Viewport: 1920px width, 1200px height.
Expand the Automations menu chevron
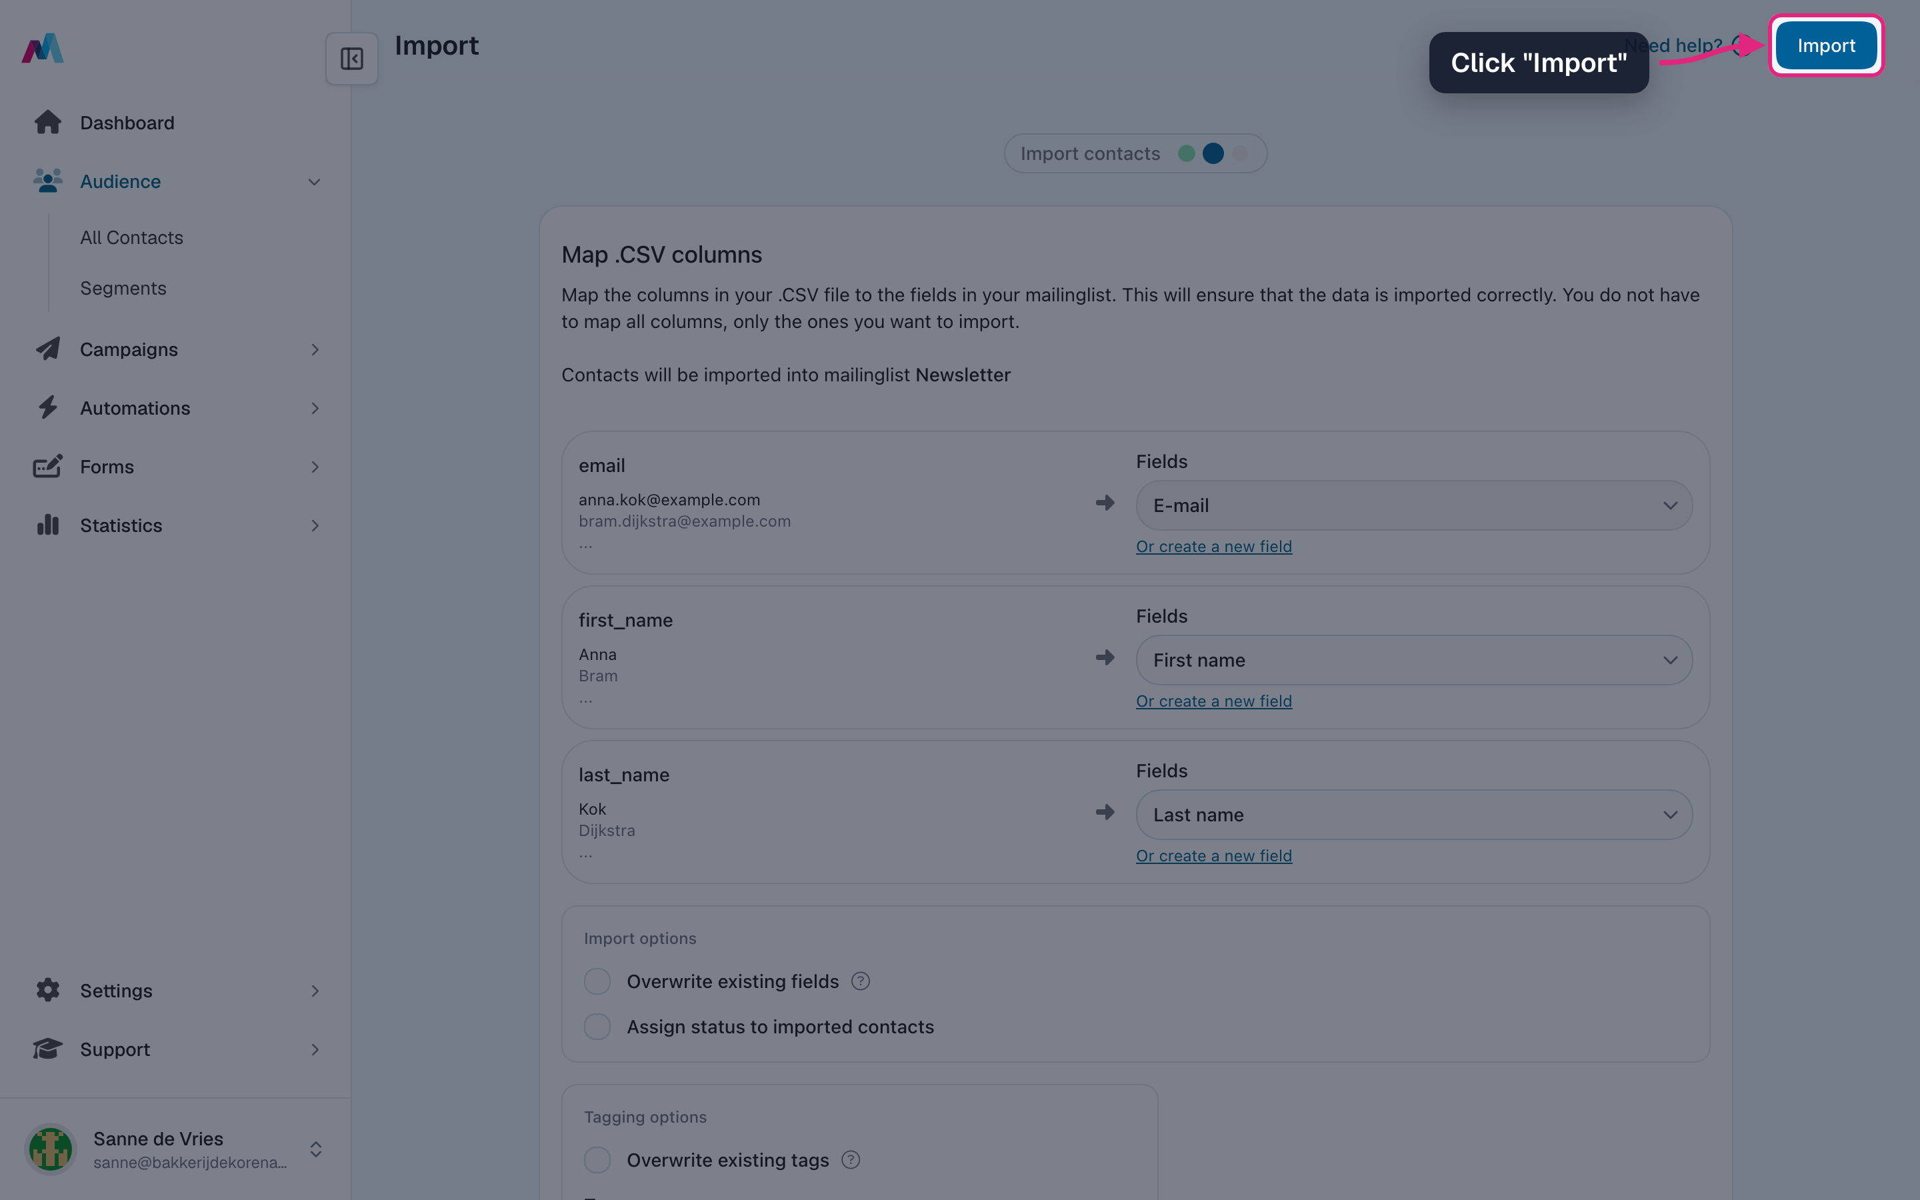pyautogui.click(x=315, y=409)
